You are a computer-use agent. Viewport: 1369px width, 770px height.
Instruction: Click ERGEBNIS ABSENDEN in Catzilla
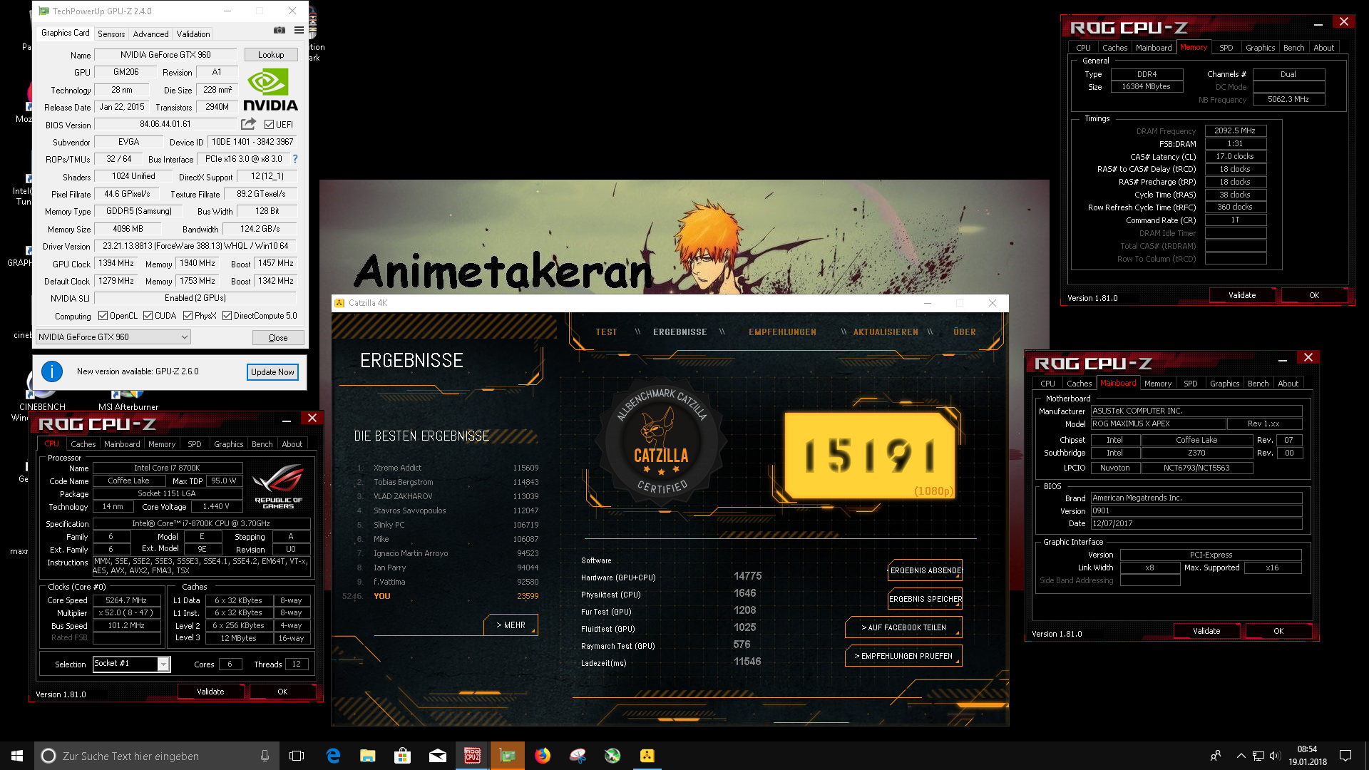pyautogui.click(x=925, y=570)
